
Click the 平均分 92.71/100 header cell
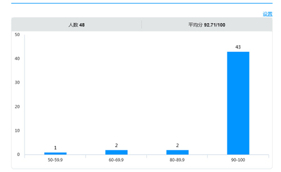[x=207, y=25]
